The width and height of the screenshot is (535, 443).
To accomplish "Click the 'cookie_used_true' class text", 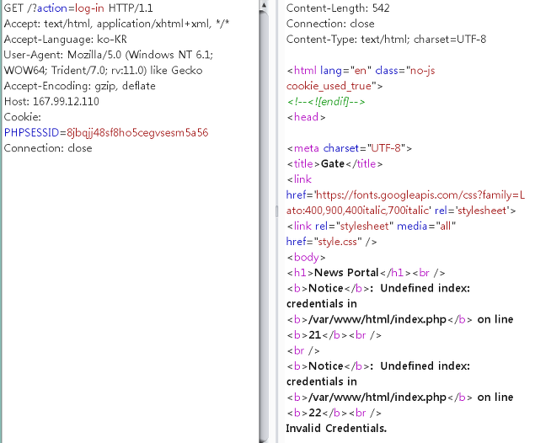I will [329, 86].
